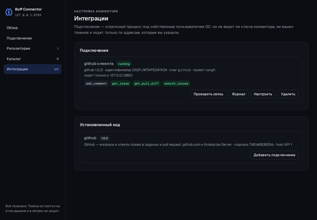The width and height of the screenshot is (317, 220).
Task: Click Удалить to remove the connection
Action: coord(288,94)
